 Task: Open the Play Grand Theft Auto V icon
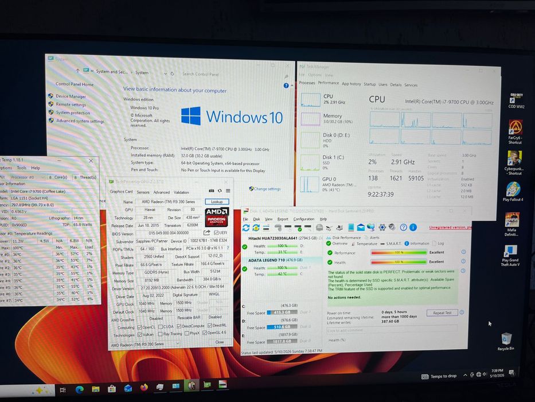coord(510,256)
